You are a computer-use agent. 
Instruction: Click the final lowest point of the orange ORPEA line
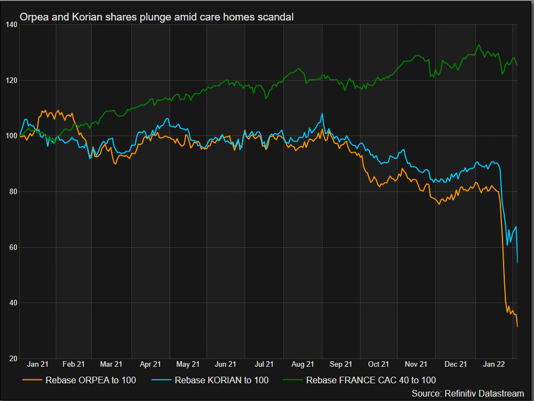pyautogui.click(x=517, y=327)
